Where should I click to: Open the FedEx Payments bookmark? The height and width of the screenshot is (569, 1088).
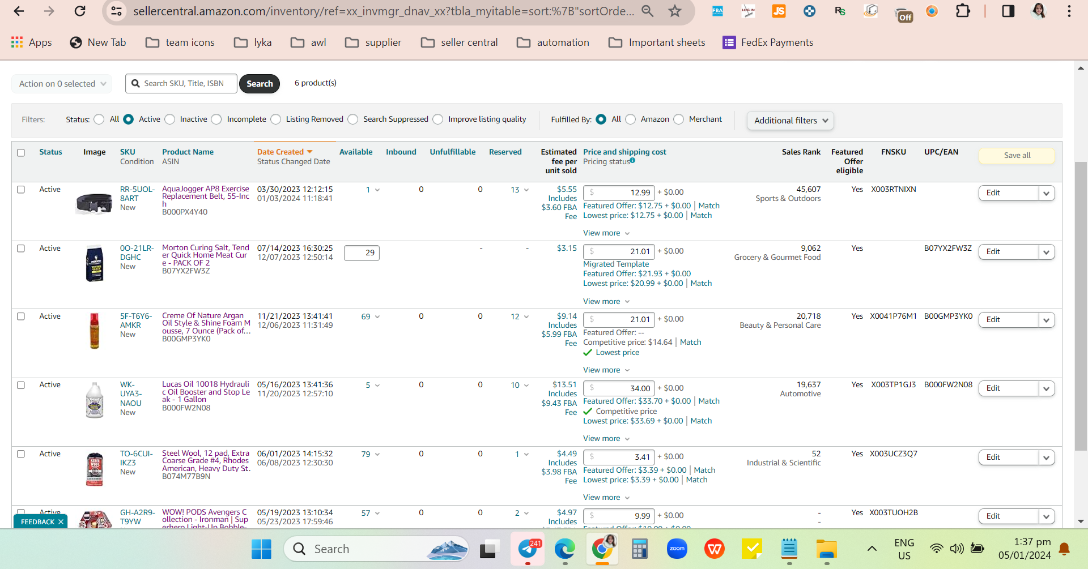768,42
